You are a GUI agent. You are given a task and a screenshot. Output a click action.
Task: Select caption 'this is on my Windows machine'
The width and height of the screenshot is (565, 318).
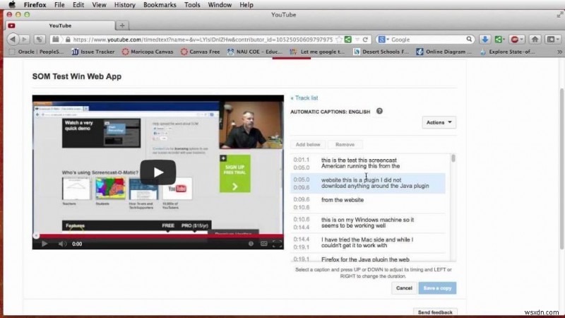click(x=367, y=223)
